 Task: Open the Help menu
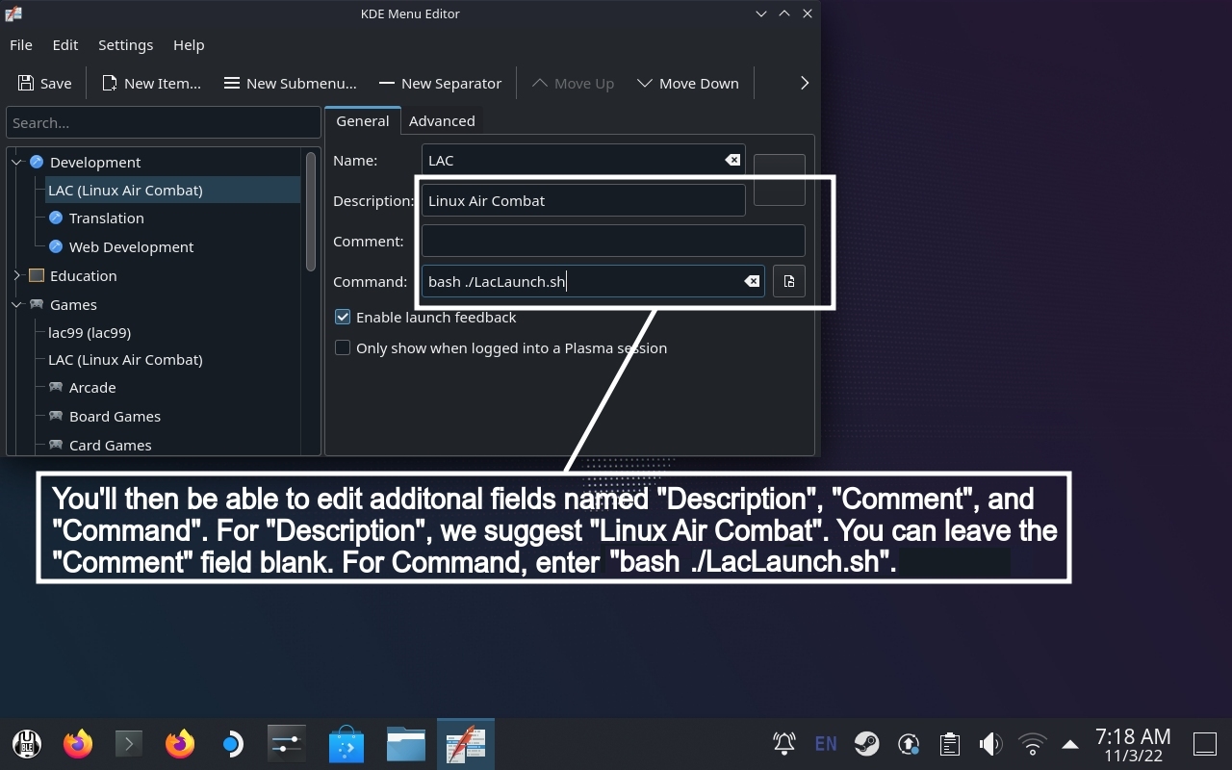click(189, 44)
